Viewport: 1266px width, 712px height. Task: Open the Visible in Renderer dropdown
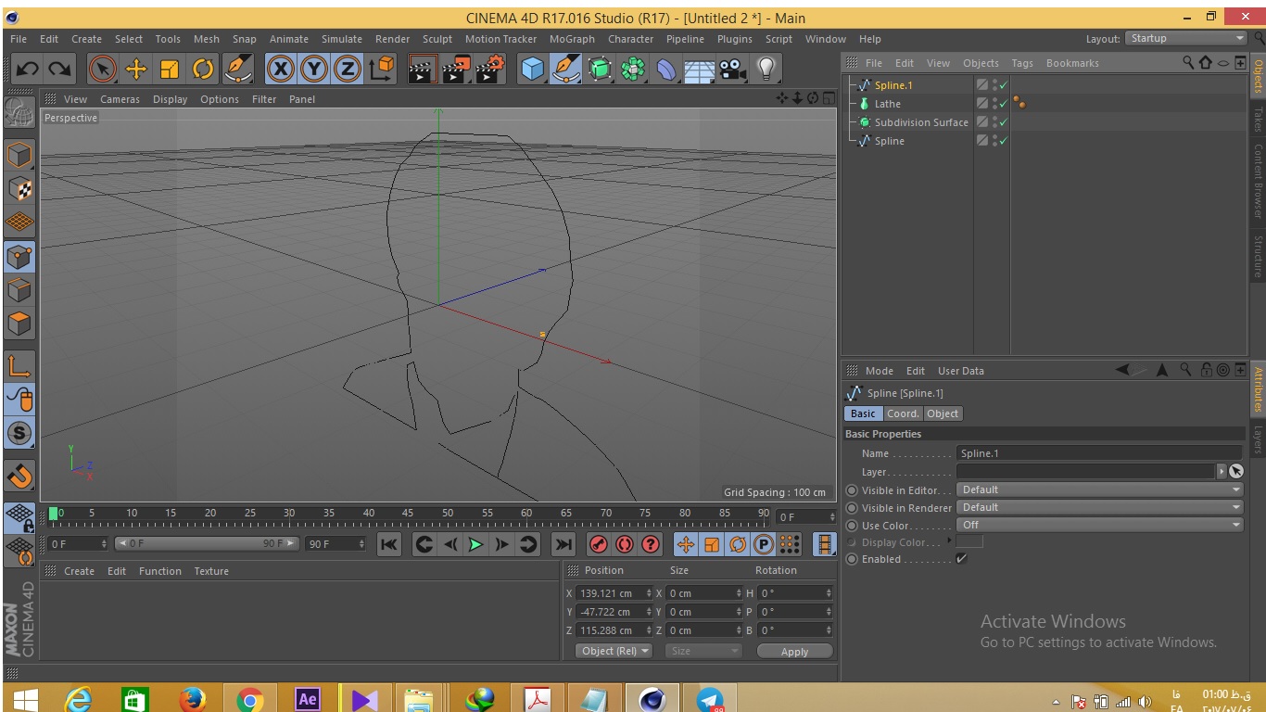(1100, 507)
